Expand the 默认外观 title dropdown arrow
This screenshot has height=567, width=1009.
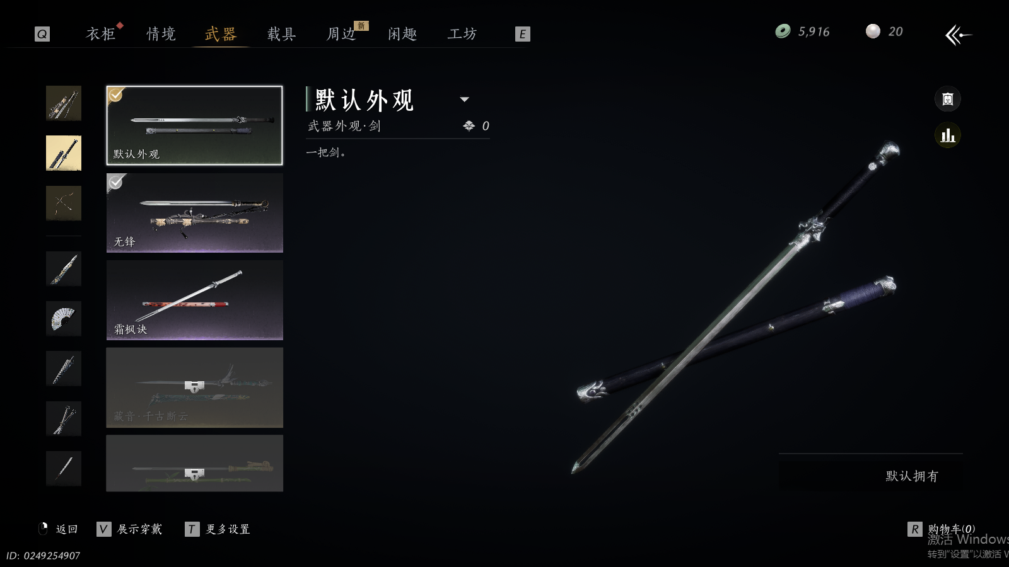click(x=465, y=100)
